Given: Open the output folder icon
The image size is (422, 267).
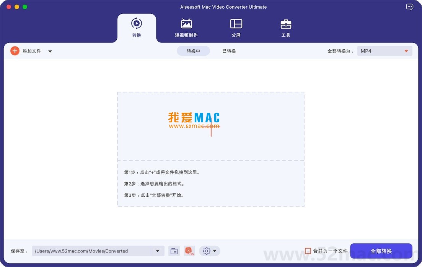Looking at the screenshot, I should 174,251.
